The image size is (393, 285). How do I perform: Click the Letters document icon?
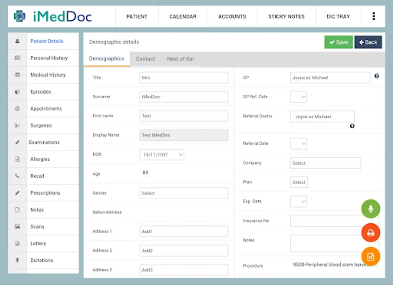click(17, 244)
